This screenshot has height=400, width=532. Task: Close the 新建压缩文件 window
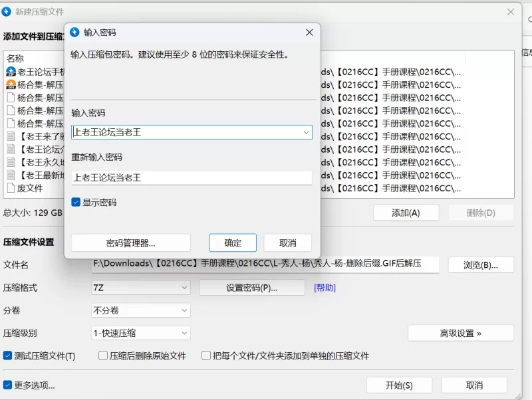click(511, 12)
